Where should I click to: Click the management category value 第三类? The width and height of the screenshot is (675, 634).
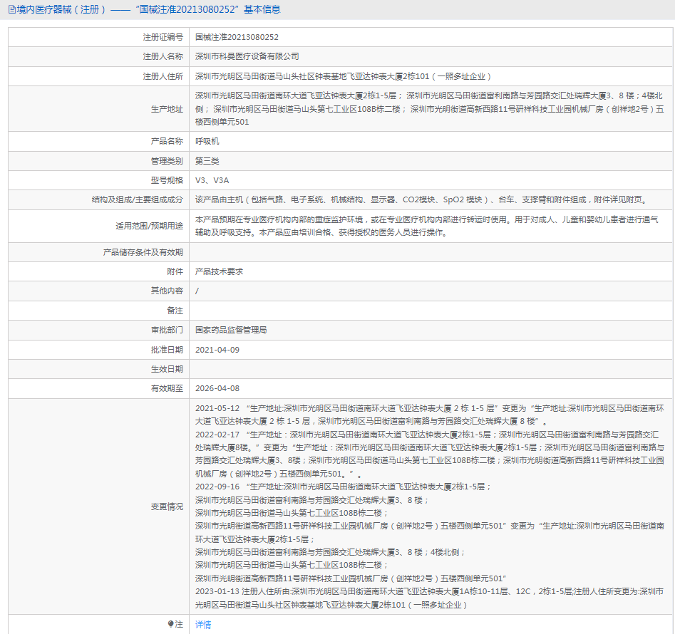click(207, 161)
